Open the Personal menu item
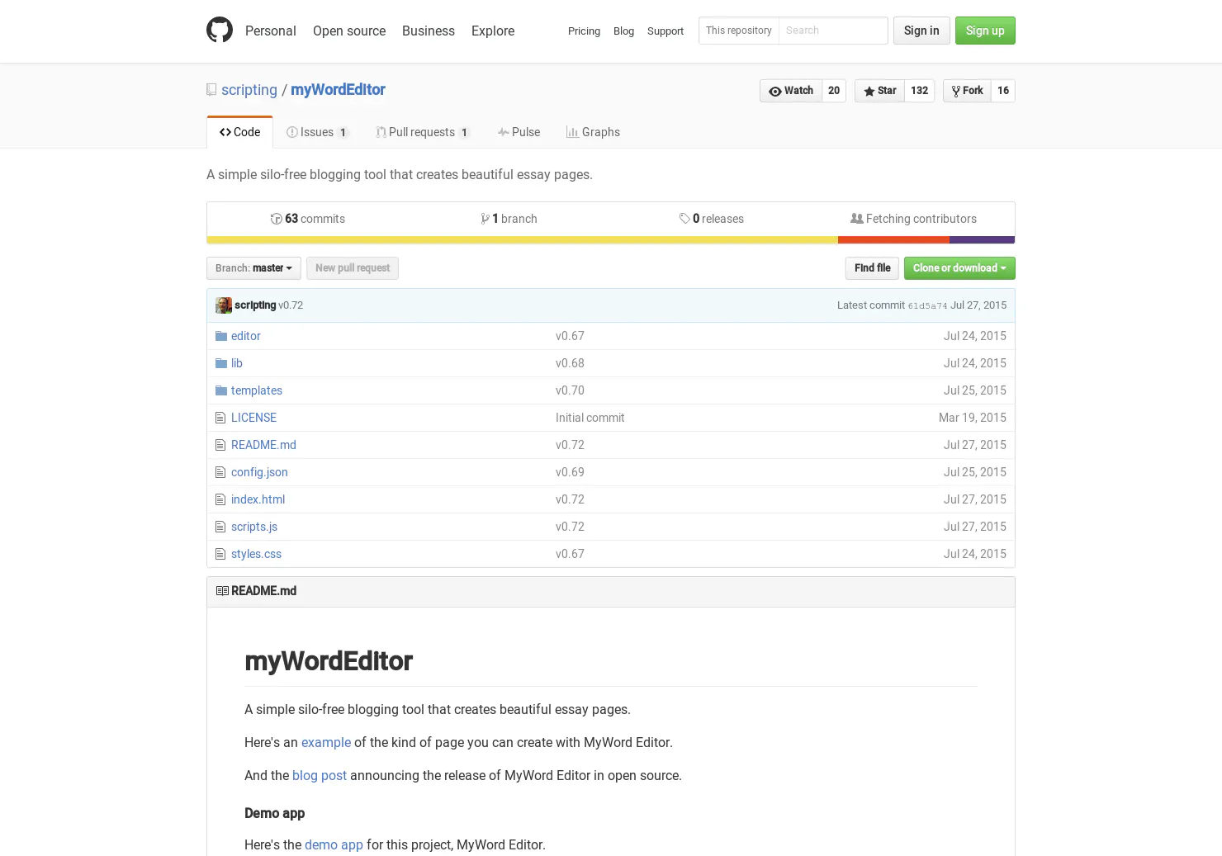 tap(271, 31)
